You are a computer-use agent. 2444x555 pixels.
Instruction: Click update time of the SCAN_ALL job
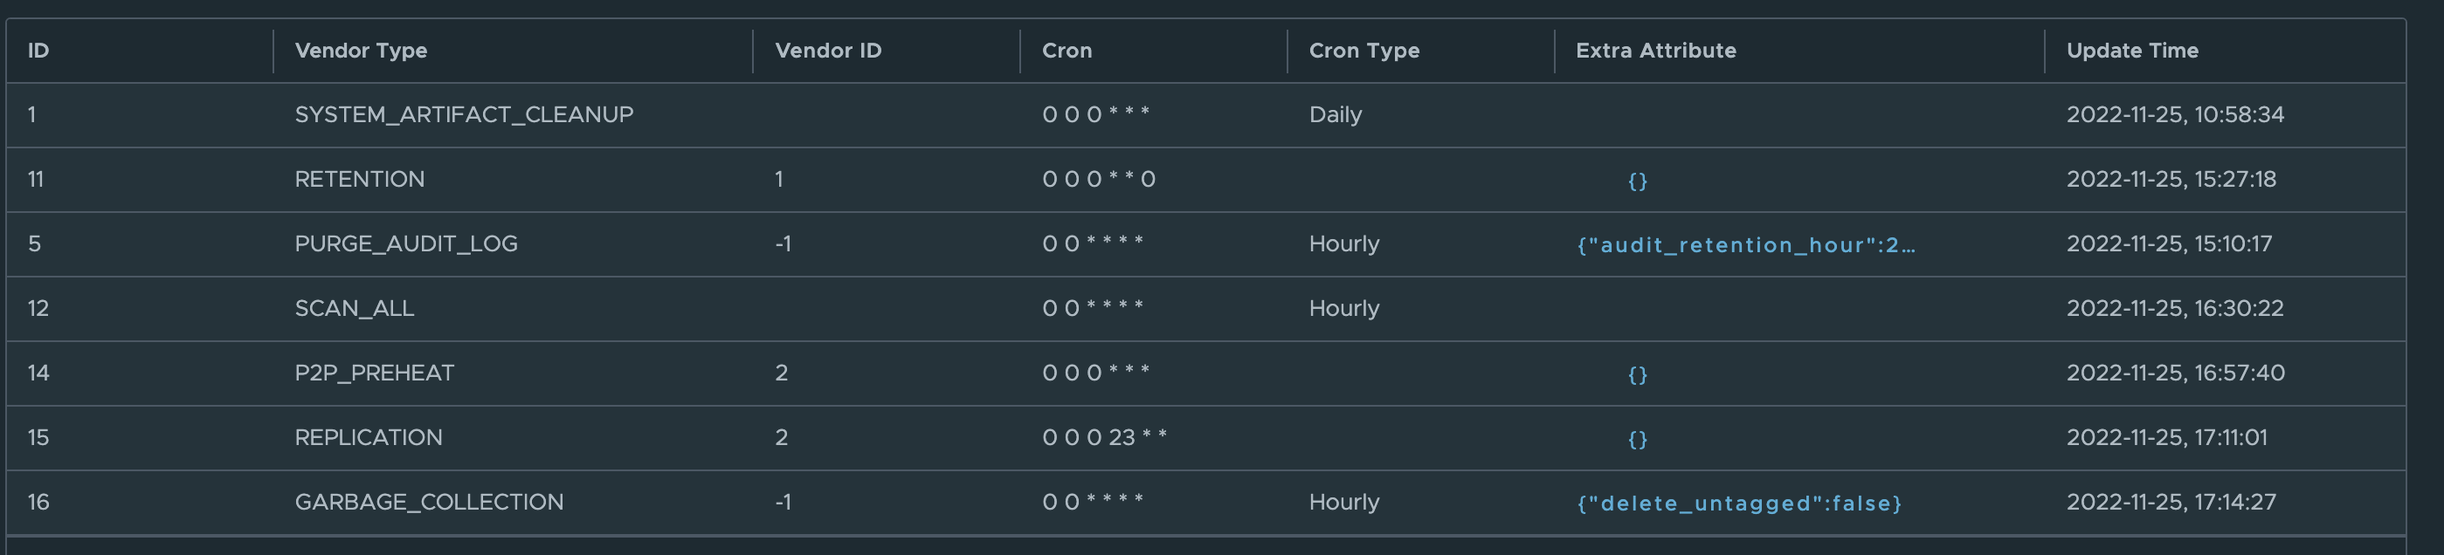click(x=2172, y=308)
